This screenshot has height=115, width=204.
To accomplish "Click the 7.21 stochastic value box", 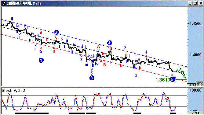I will tap(195, 113).
